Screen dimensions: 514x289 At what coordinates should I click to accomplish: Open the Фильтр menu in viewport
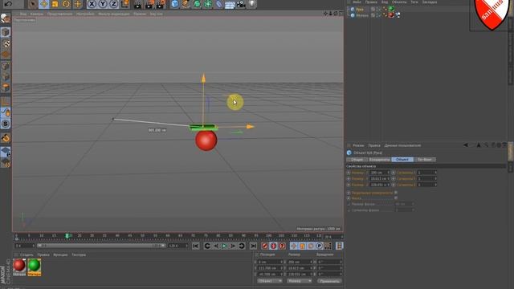113,14
